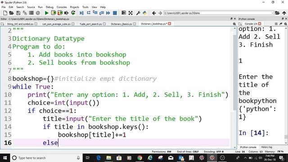Run cell and advance icon

[x=60, y=13]
